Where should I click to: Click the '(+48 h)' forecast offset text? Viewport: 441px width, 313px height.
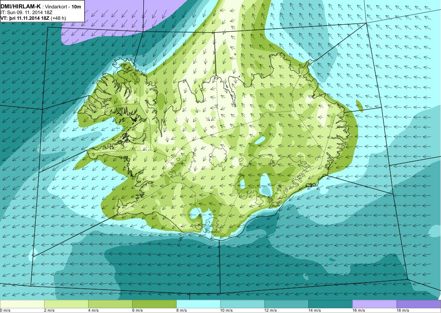[x=59, y=18]
